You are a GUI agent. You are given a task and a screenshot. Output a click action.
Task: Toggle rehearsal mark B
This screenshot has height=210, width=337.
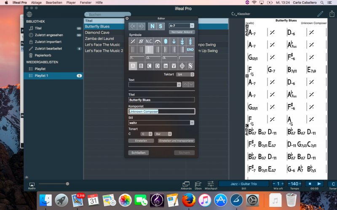(141, 66)
